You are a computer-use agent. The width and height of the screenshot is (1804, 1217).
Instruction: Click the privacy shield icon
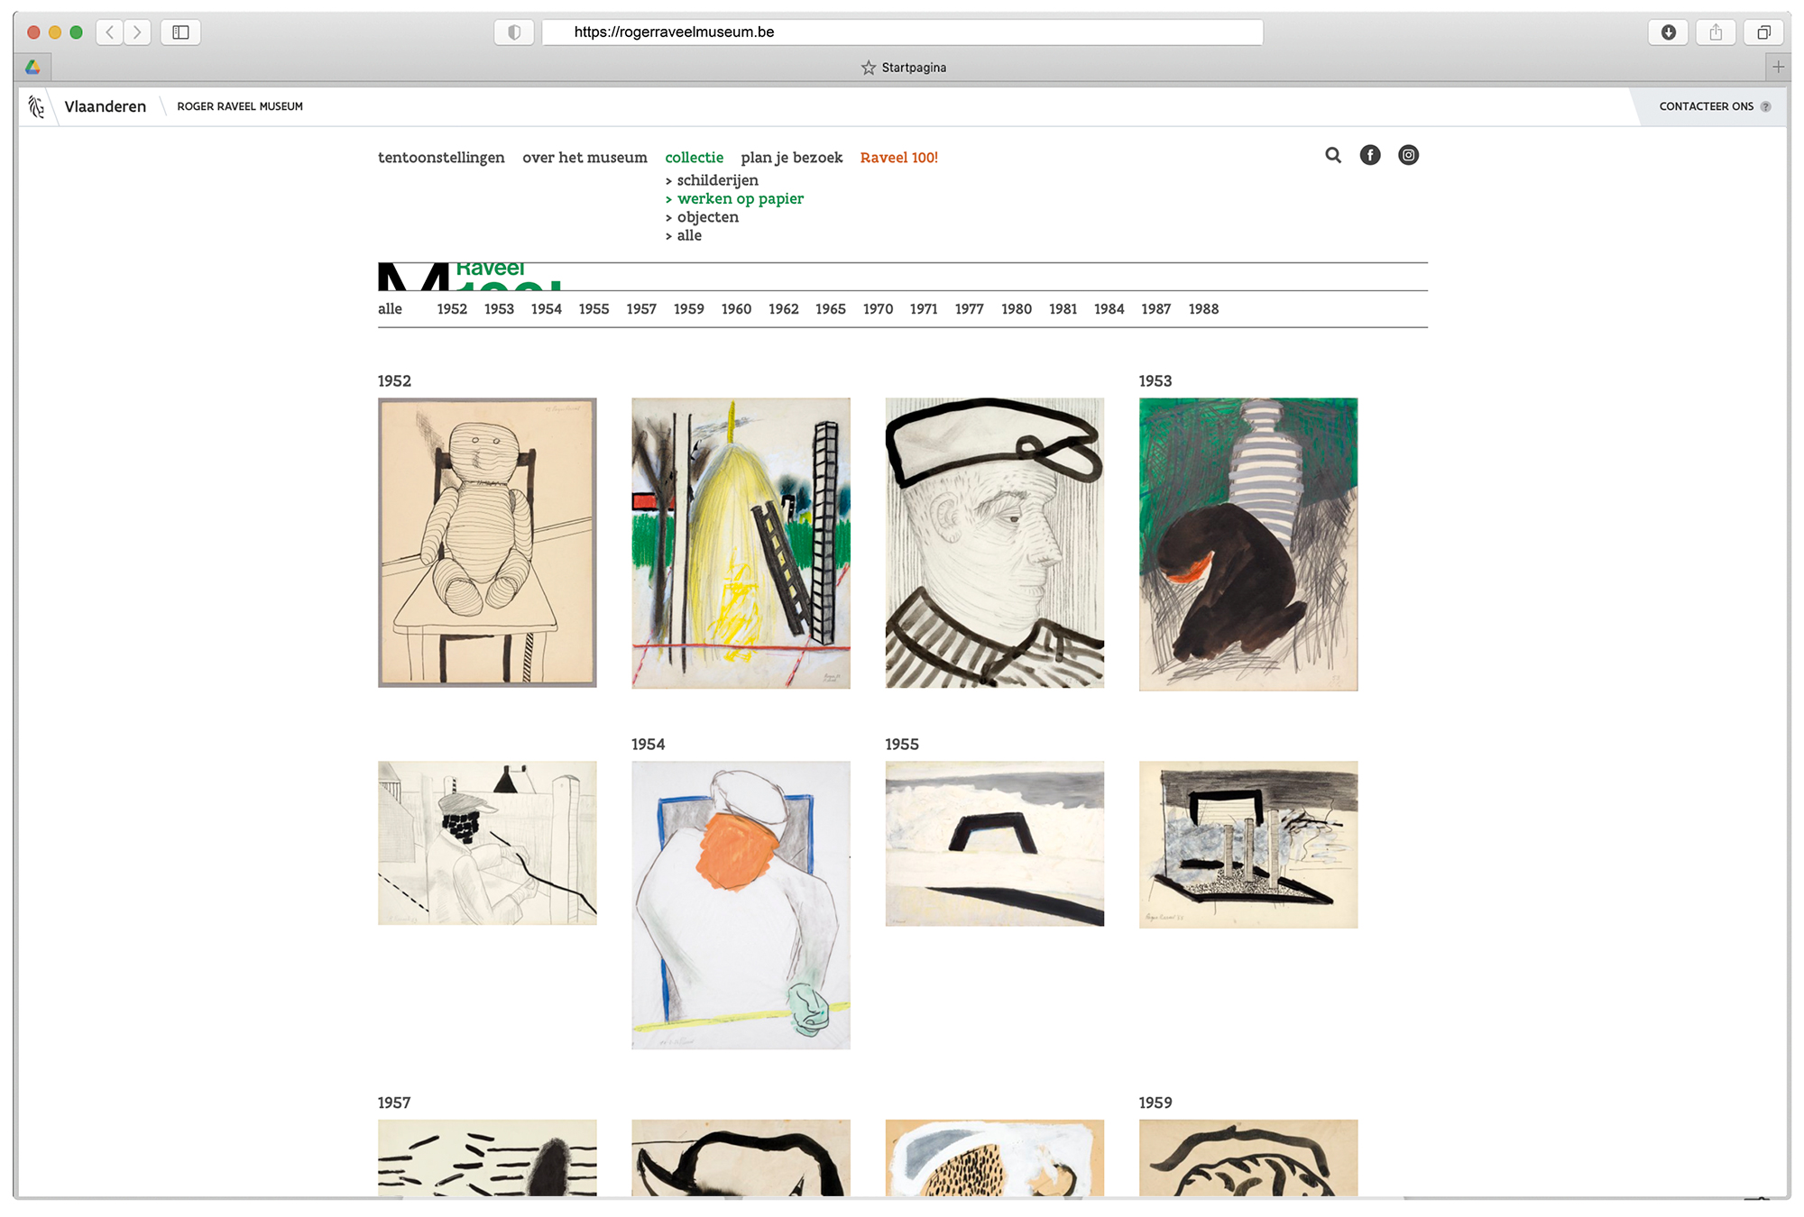pos(514,32)
